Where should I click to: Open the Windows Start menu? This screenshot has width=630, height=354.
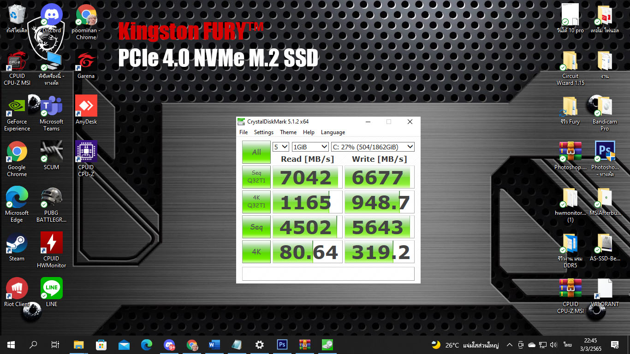11,344
